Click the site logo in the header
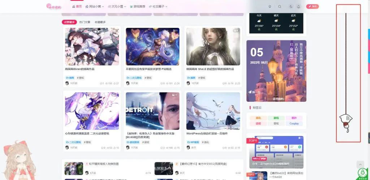 pos(54,6)
